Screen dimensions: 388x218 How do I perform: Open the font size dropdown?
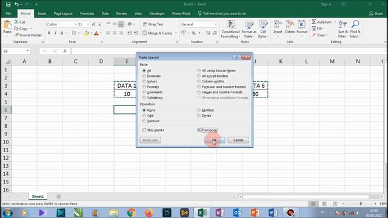[x=88, y=24]
